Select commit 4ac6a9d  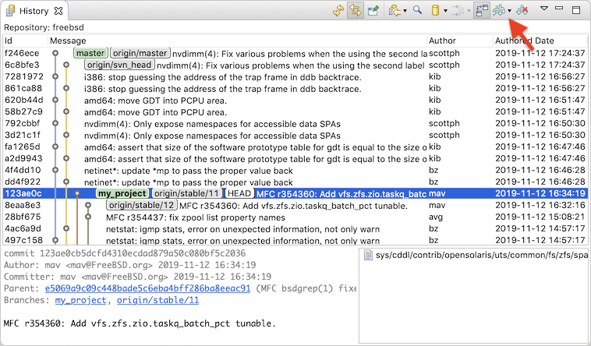(x=295, y=228)
